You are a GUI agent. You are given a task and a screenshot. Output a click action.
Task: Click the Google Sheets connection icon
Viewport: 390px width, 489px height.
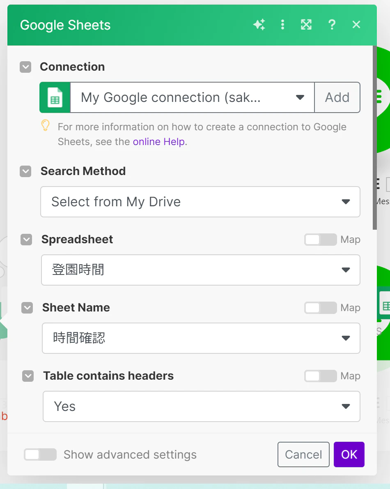click(x=55, y=98)
